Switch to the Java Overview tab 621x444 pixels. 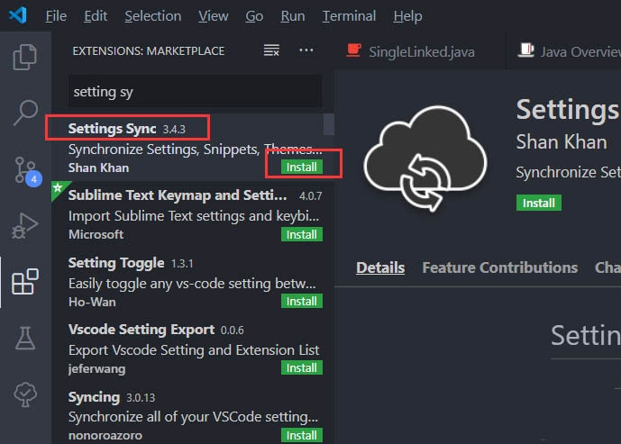(x=564, y=51)
